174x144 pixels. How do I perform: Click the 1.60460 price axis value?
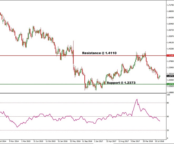[x=171, y=24]
